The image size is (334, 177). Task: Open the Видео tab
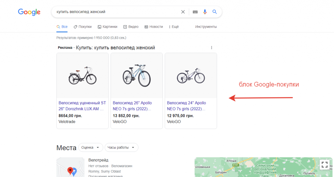(x=131, y=27)
